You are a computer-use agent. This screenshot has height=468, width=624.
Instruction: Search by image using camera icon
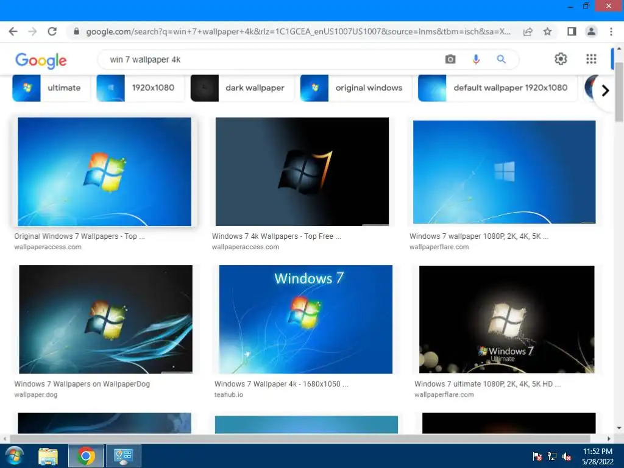click(450, 59)
